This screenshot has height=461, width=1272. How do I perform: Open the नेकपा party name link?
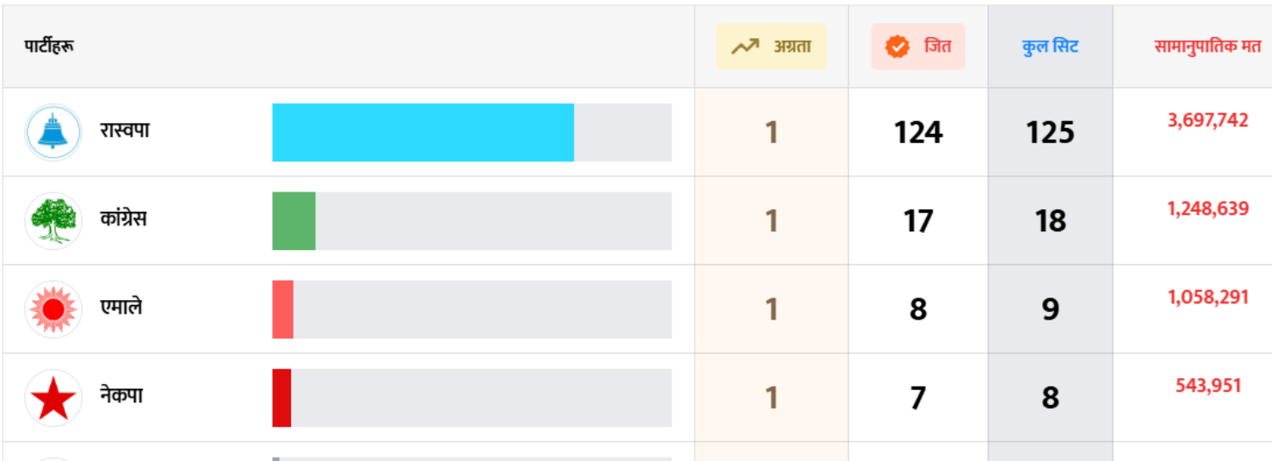tap(120, 396)
